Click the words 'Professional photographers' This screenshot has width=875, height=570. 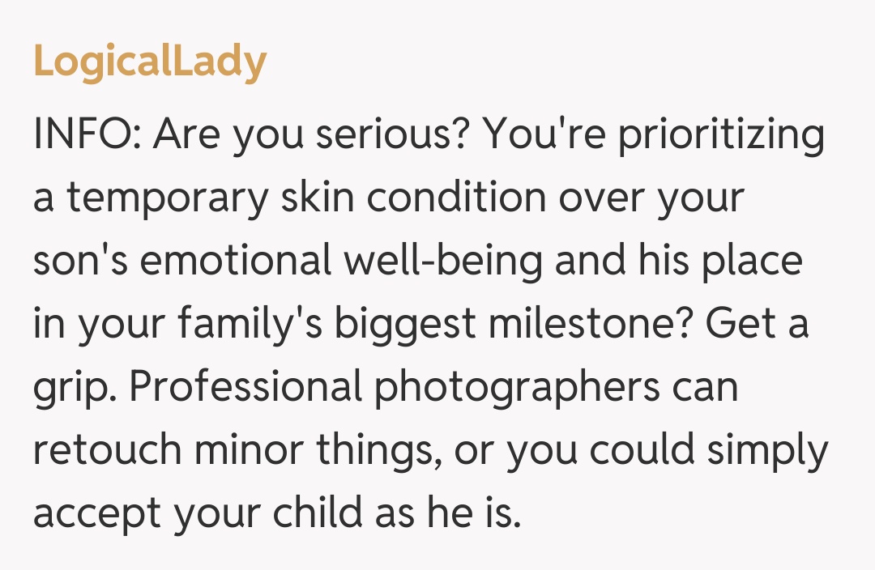(395, 387)
